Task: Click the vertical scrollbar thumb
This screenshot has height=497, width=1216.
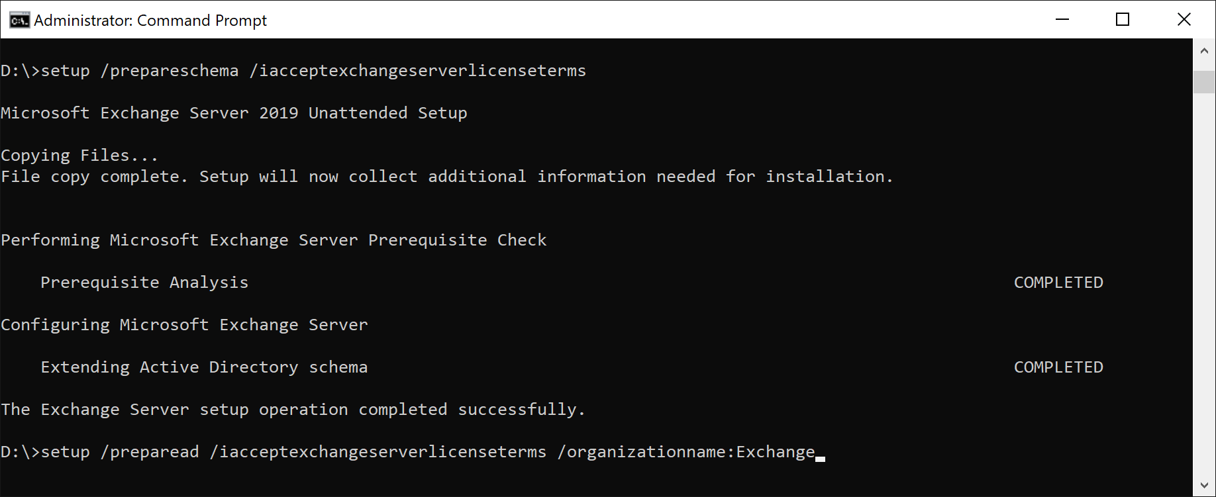Action: pos(1204,81)
